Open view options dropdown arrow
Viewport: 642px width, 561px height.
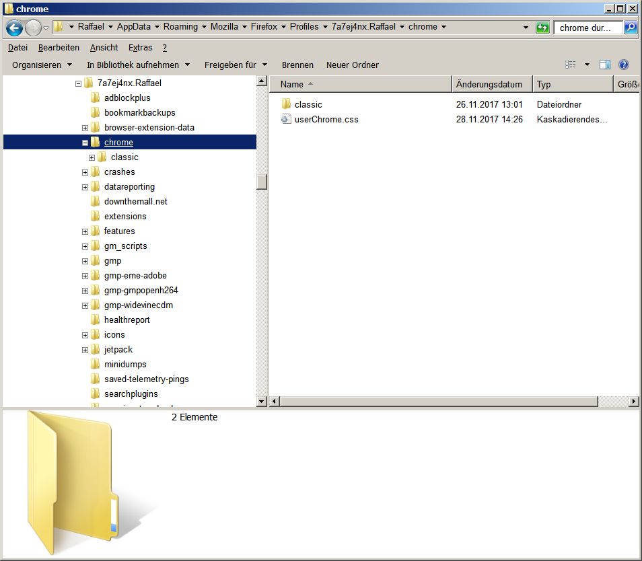coord(587,65)
